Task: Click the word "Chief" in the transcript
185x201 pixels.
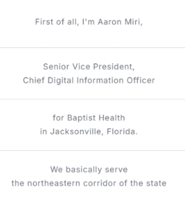Action: (34, 80)
